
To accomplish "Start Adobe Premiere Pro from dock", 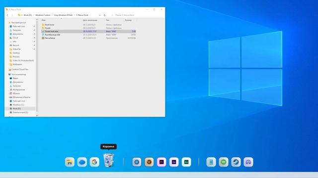I will pyautogui.click(x=161, y=162).
